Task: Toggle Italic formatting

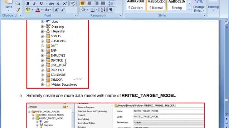Action: point(34,4)
